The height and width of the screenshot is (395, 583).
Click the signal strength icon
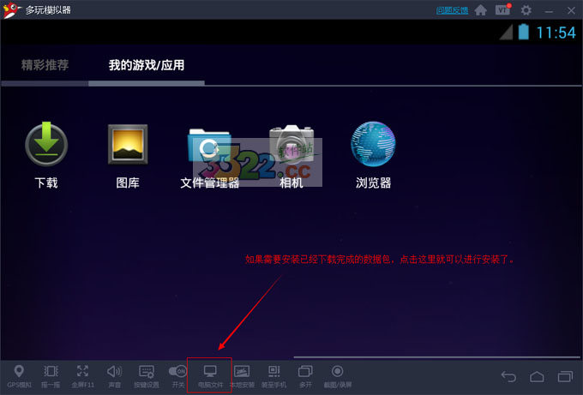point(507,32)
